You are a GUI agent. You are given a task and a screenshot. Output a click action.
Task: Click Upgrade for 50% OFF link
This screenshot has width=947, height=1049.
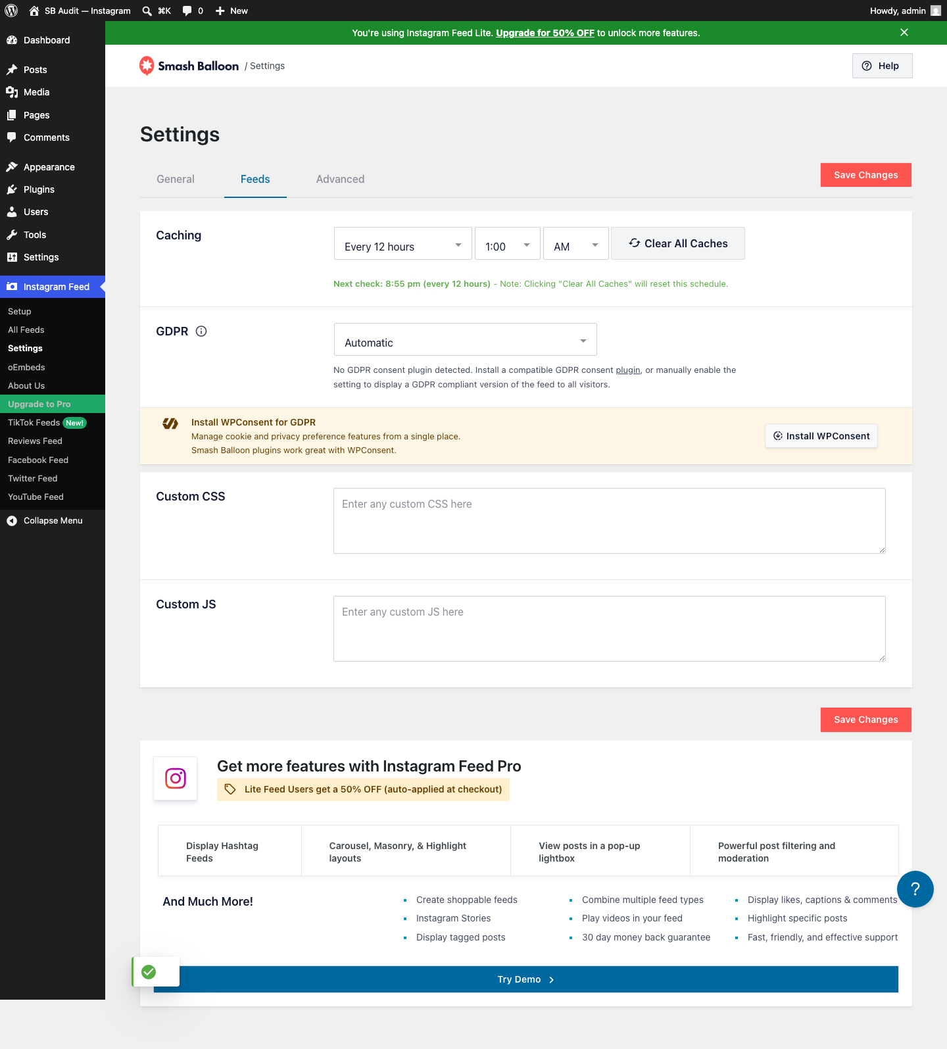[x=545, y=33]
